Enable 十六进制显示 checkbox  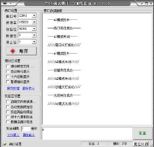pyautogui.click(x=8, y=77)
